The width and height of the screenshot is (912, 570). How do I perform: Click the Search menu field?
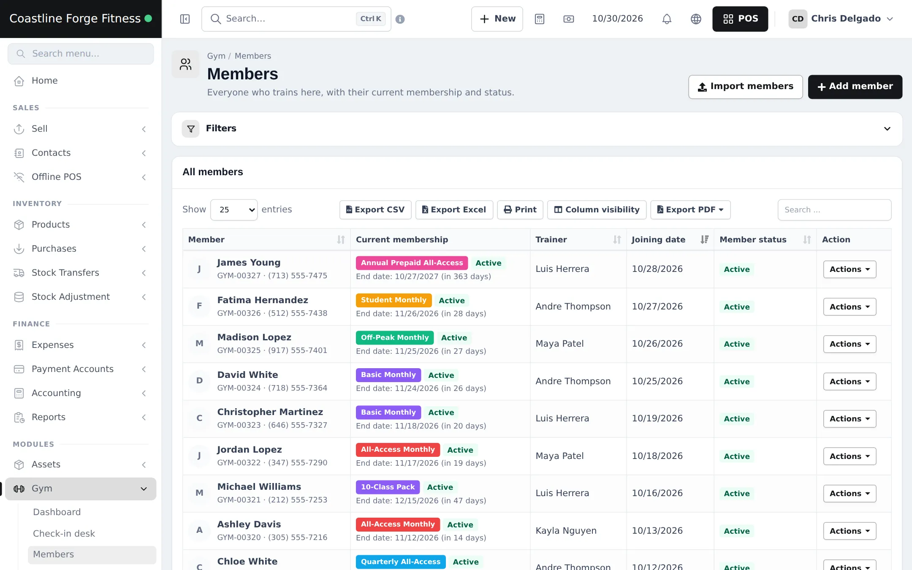pos(81,54)
